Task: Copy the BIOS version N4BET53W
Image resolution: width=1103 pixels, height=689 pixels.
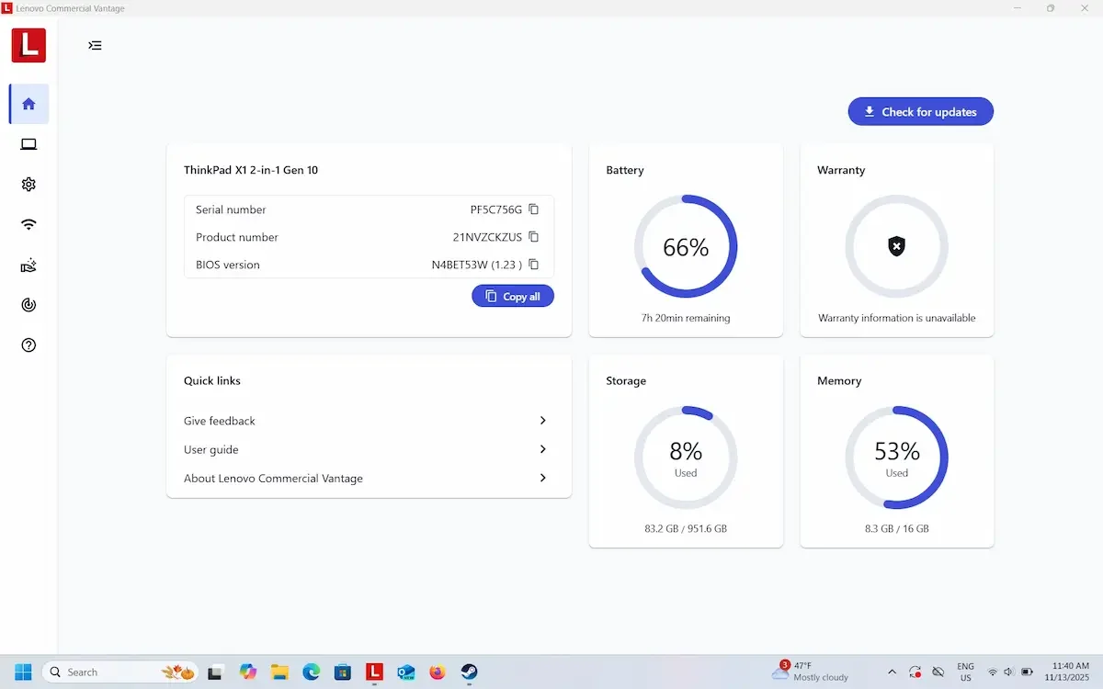Action: tap(533, 265)
